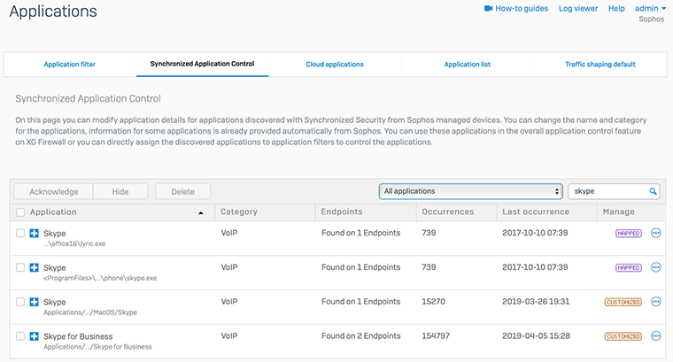Image resolution: width=673 pixels, height=362 pixels.
Task: Click MAPPED badge on phone\skype.exe row
Action: pos(629,267)
